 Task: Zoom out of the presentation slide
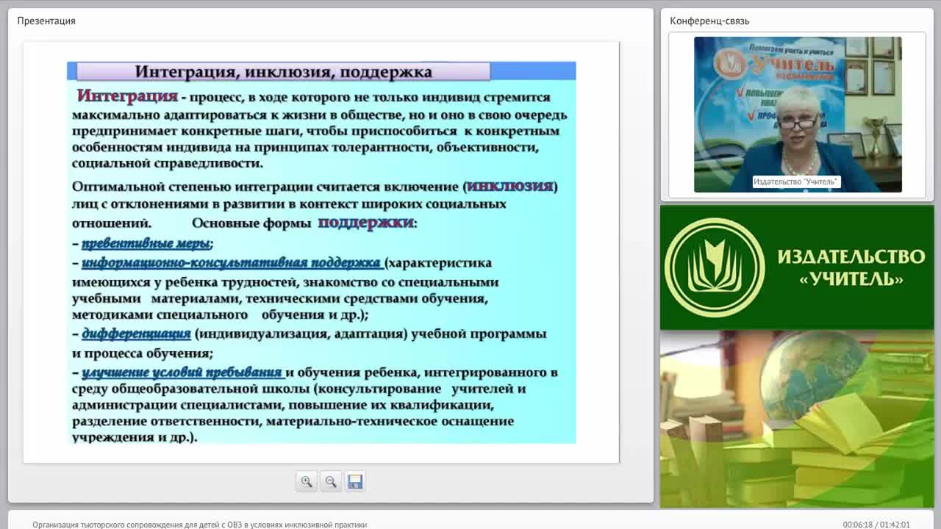pyautogui.click(x=331, y=481)
